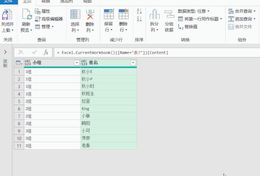Expand the Keep Rows (保留行) dropdown arrow
The width and height of the screenshot is (260, 176).
tap(111, 30)
